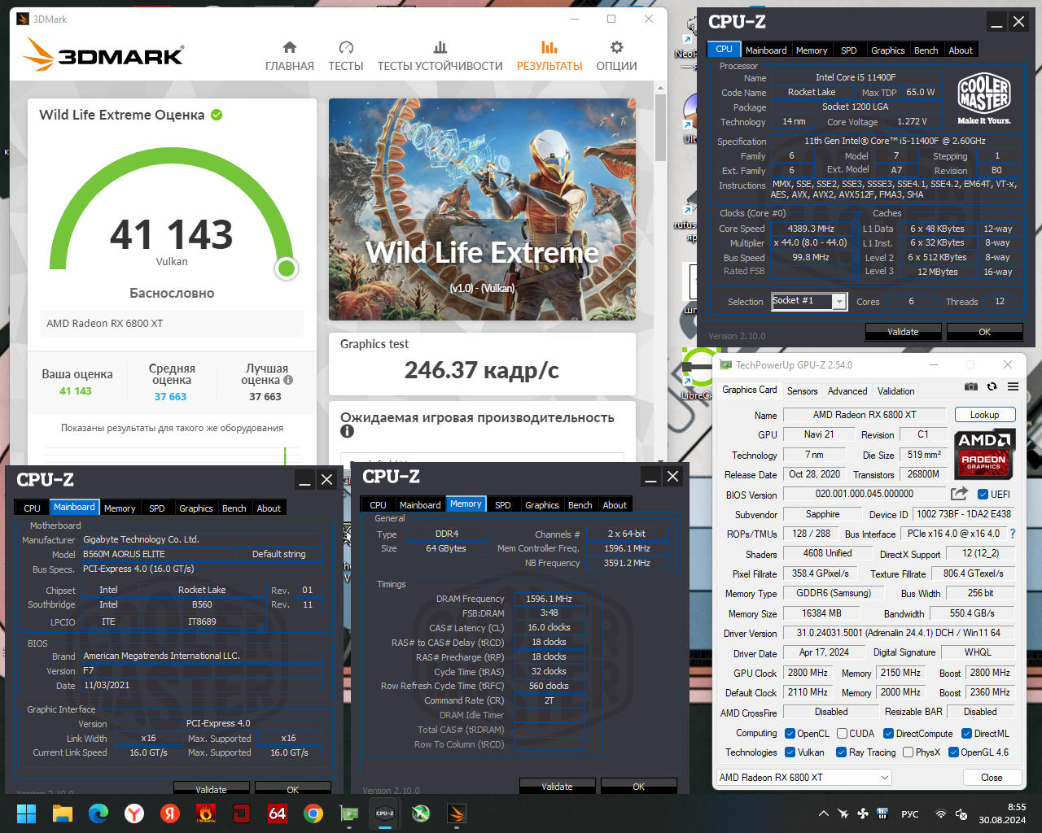Screen dimensions: 1042x833
Task: Open the ГЛАВНАЯ home icon in 3DMark
Action: click(x=289, y=47)
